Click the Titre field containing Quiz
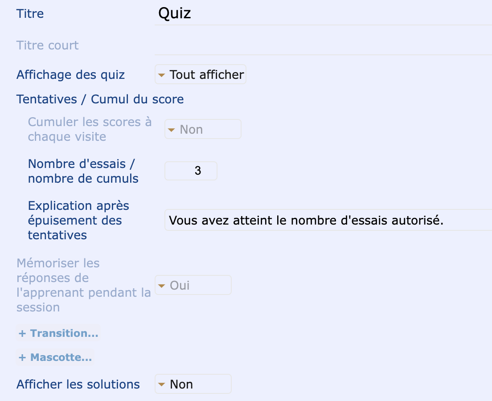 [x=323, y=13]
